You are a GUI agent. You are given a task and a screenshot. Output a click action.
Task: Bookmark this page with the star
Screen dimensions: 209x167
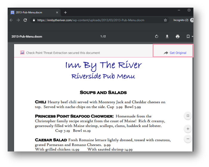165,20
